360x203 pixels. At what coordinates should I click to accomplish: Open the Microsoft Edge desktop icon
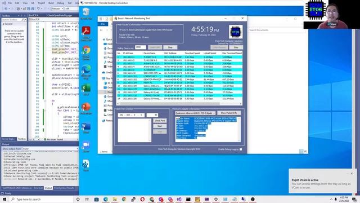(86, 72)
